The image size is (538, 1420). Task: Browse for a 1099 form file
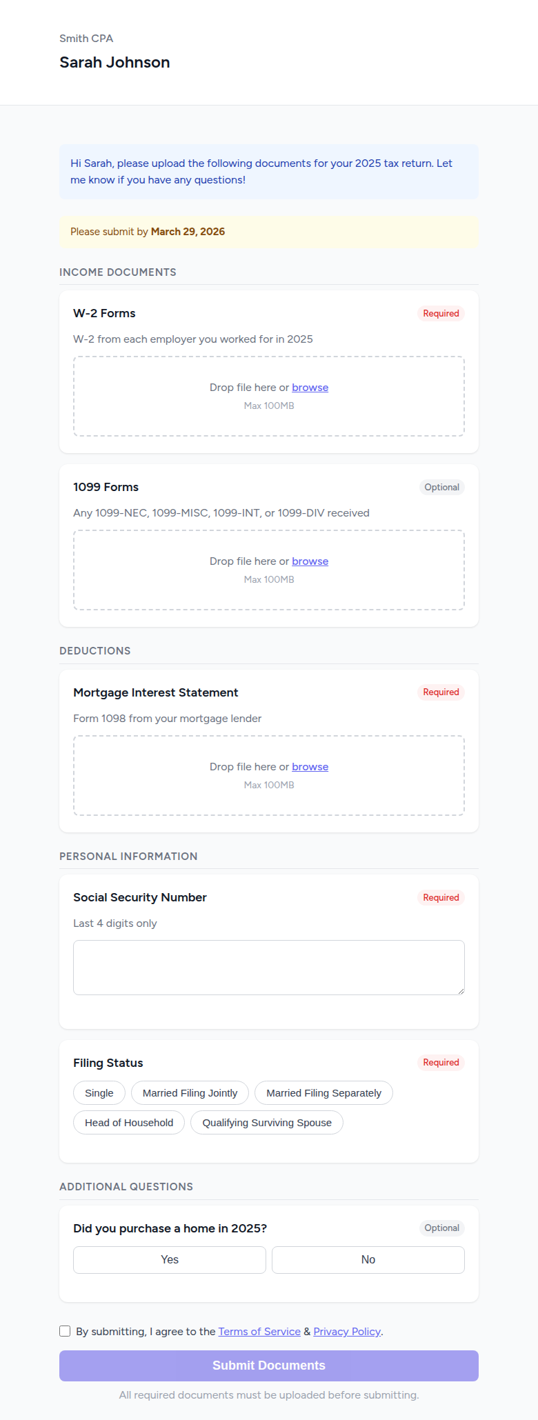[310, 561]
